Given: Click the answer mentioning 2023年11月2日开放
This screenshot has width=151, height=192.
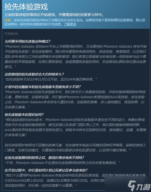Looking at the screenshot, I should 51,79.
